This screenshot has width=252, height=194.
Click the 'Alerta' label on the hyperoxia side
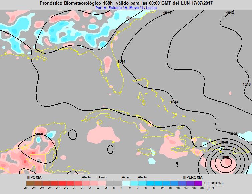coord(142,177)
